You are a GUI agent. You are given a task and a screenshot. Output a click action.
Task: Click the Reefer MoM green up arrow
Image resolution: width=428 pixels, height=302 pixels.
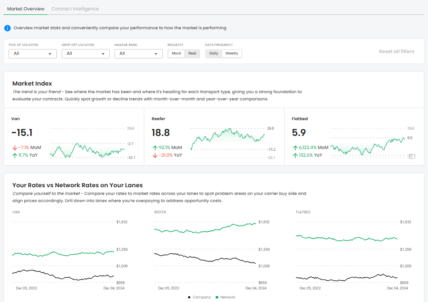pos(155,148)
